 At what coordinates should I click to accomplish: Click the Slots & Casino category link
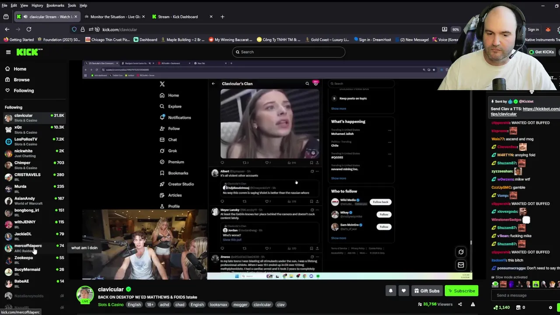point(111,304)
